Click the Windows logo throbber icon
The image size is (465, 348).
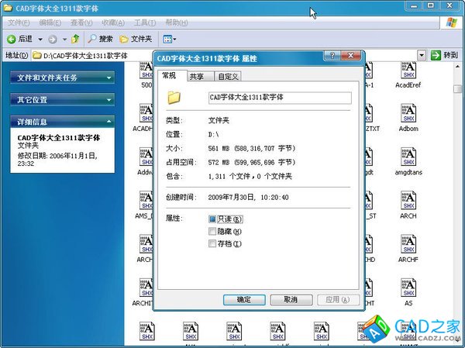tap(451, 22)
